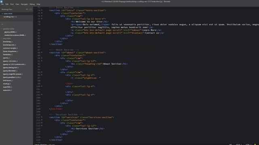Fold the services-section section tag
This screenshot has width=259, height=145.
click(x=42, y=117)
